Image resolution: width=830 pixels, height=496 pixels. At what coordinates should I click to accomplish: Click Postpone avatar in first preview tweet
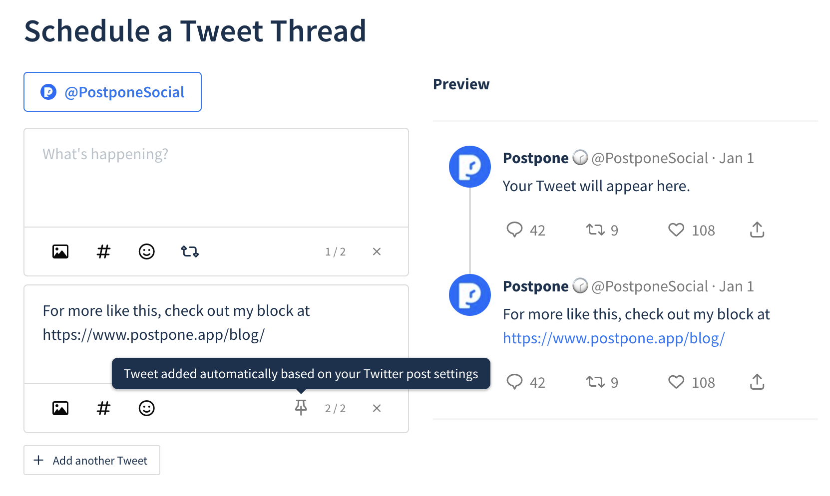470,167
